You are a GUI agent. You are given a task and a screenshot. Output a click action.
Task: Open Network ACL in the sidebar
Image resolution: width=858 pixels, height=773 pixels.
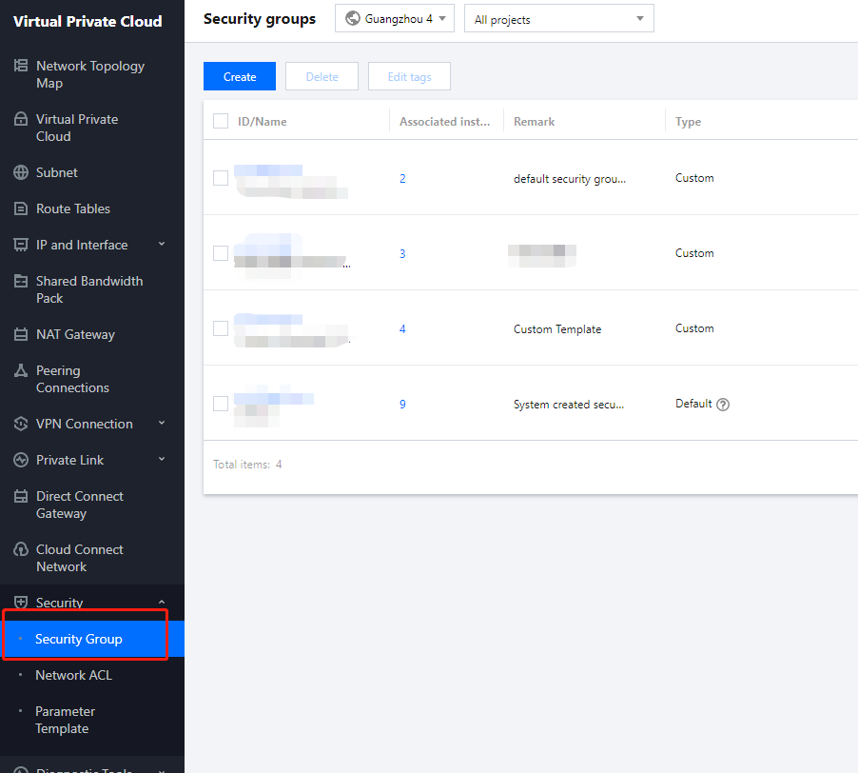tap(73, 675)
